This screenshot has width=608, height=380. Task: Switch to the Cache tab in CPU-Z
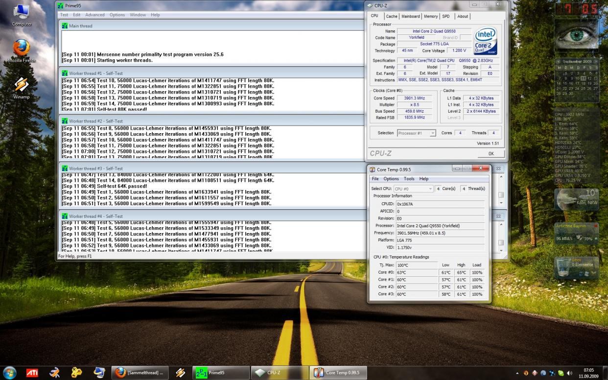point(392,16)
